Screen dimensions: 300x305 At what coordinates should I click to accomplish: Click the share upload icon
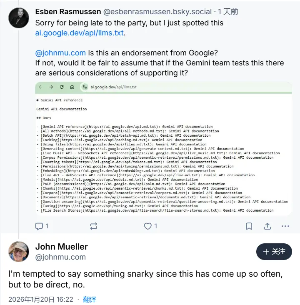267,226
